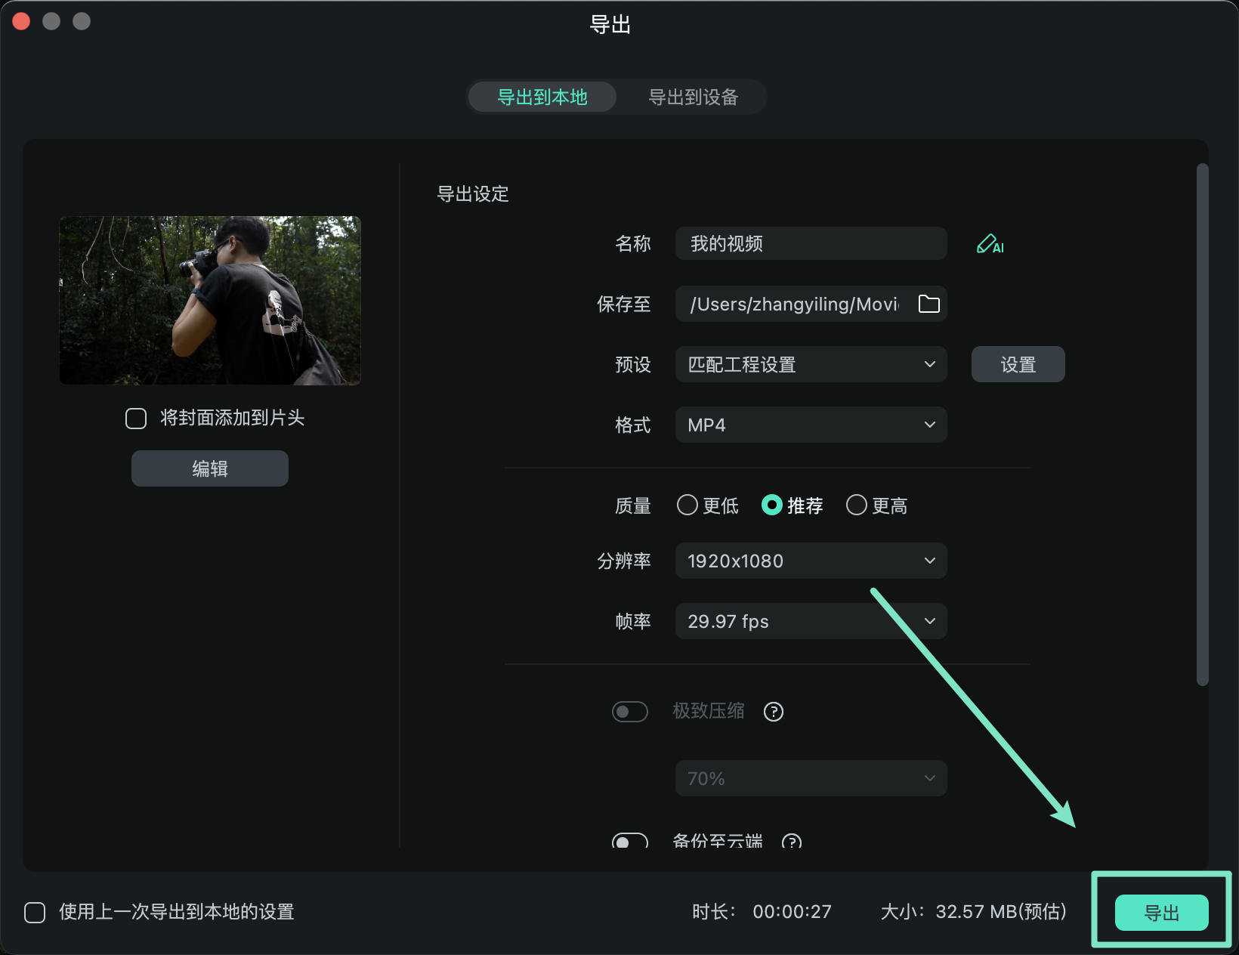Open the 1920x1080 resolution dropdown

tap(811, 561)
